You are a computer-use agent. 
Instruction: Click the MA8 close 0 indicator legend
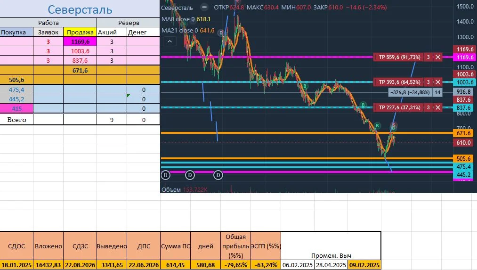pos(186,19)
